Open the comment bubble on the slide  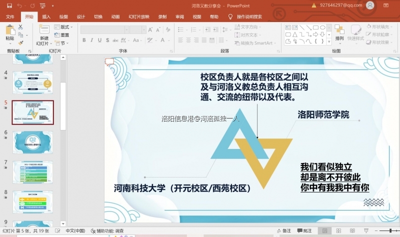coord(109,61)
